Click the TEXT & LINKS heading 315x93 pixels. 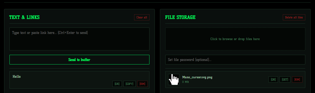click(24, 17)
